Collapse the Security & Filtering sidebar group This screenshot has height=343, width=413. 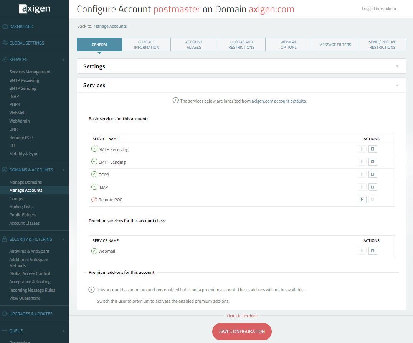click(64, 239)
